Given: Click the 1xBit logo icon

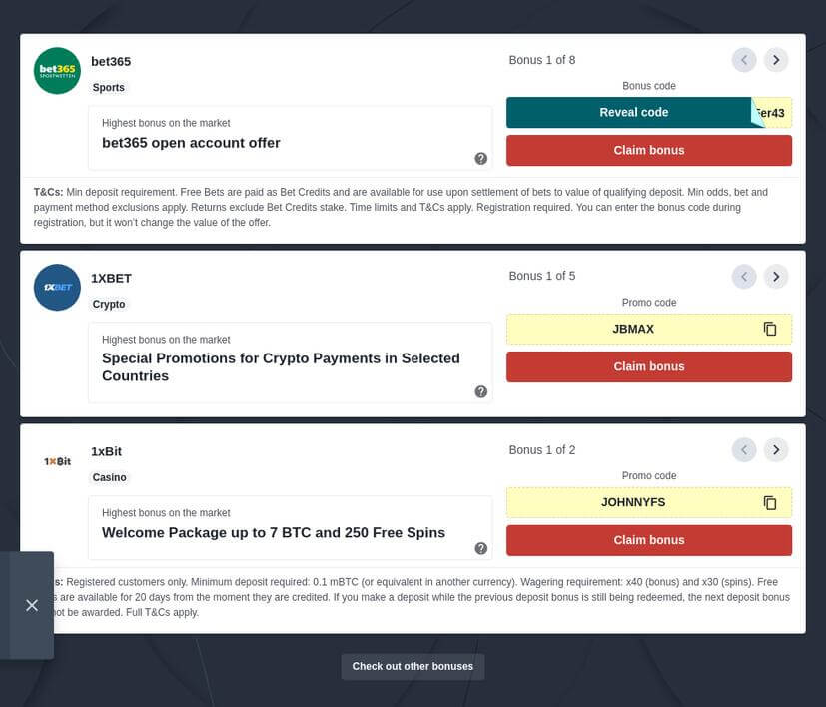Looking at the screenshot, I should tap(57, 461).
